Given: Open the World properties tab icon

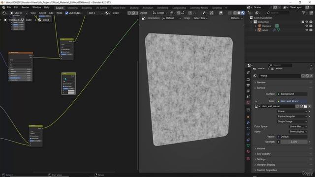Looking at the screenshot, I should (248, 103).
